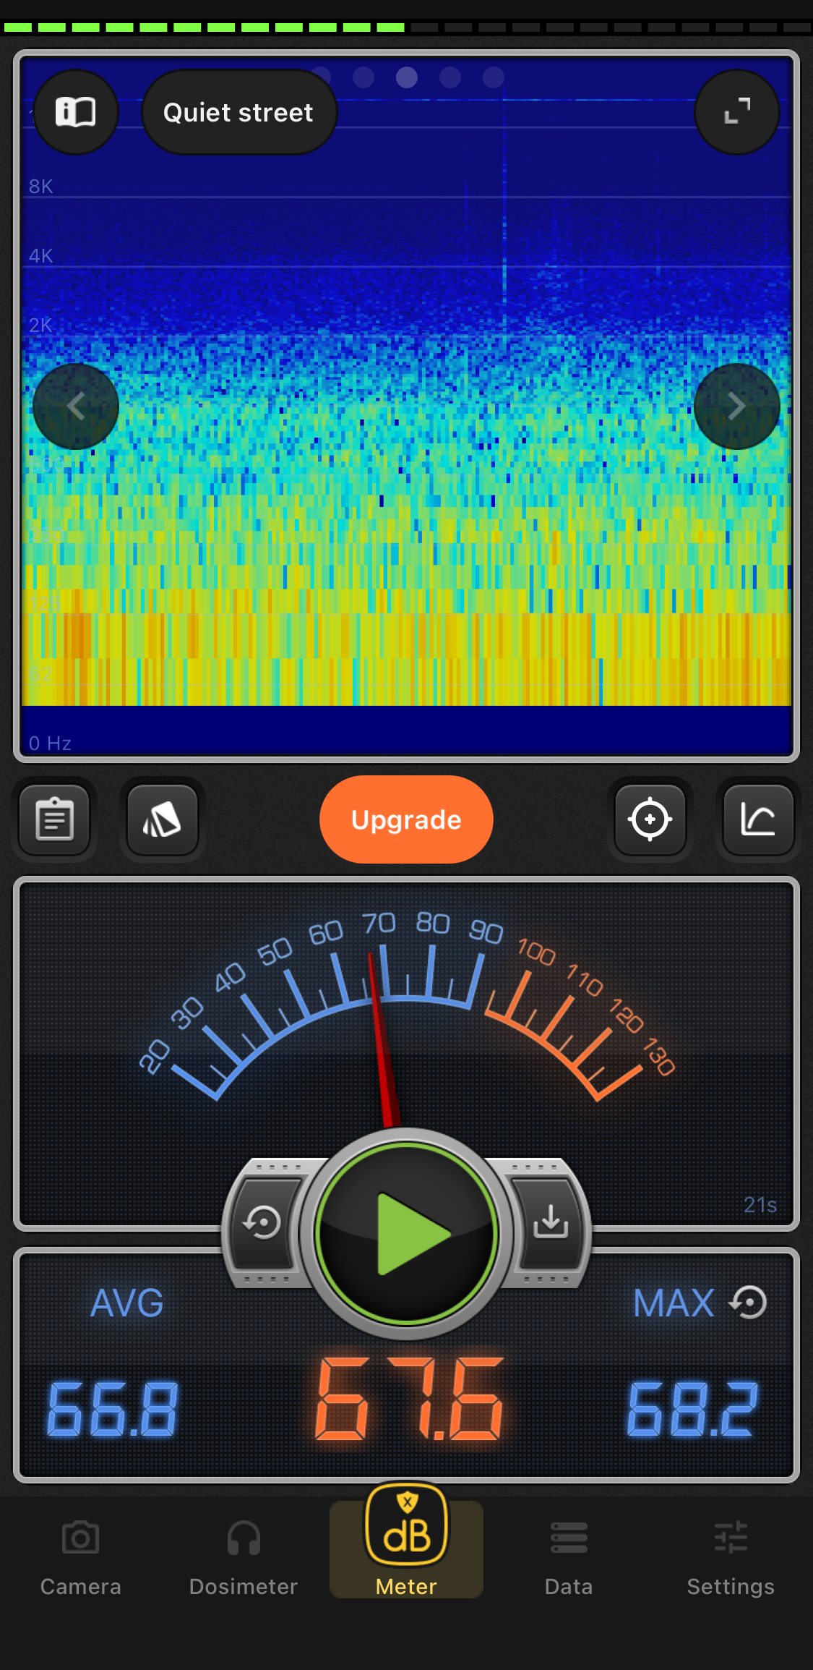The width and height of the screenshot is (813, 1670).
Task: Tap the themes swatch cards icon
Action: [x=163, y=819]
